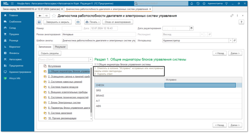Viewport: 249px width, 133px height.
Task: Click the section list vertical scrollbar
Action: (91, 90)
